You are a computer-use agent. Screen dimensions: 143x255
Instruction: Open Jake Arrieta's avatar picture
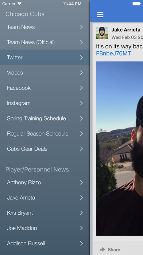coord(102,33)
